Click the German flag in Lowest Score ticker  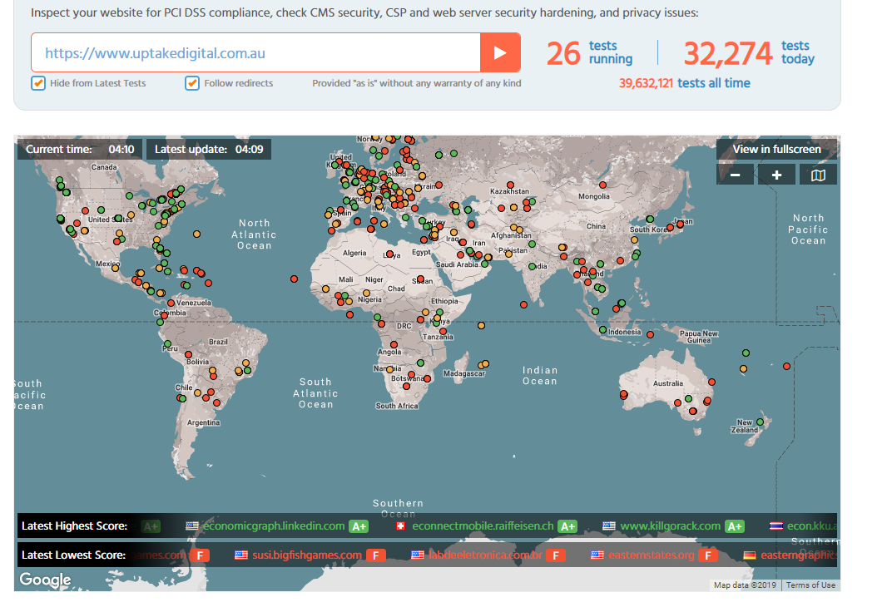click(x=749, y=555)
